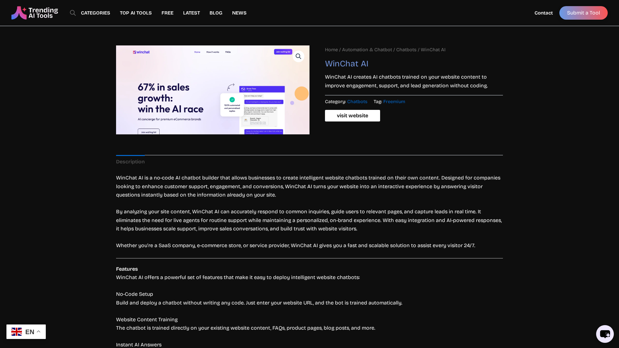
Task: Navigate to LATEST tools
Action: pyautogui.click(x=192, y=13)
